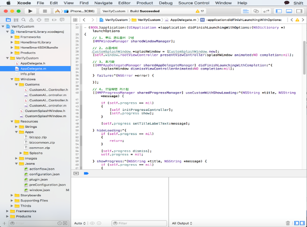Screen dimensions: 307x227
Task: Hide the debug area with toggle button
Action: coord(76,173)
